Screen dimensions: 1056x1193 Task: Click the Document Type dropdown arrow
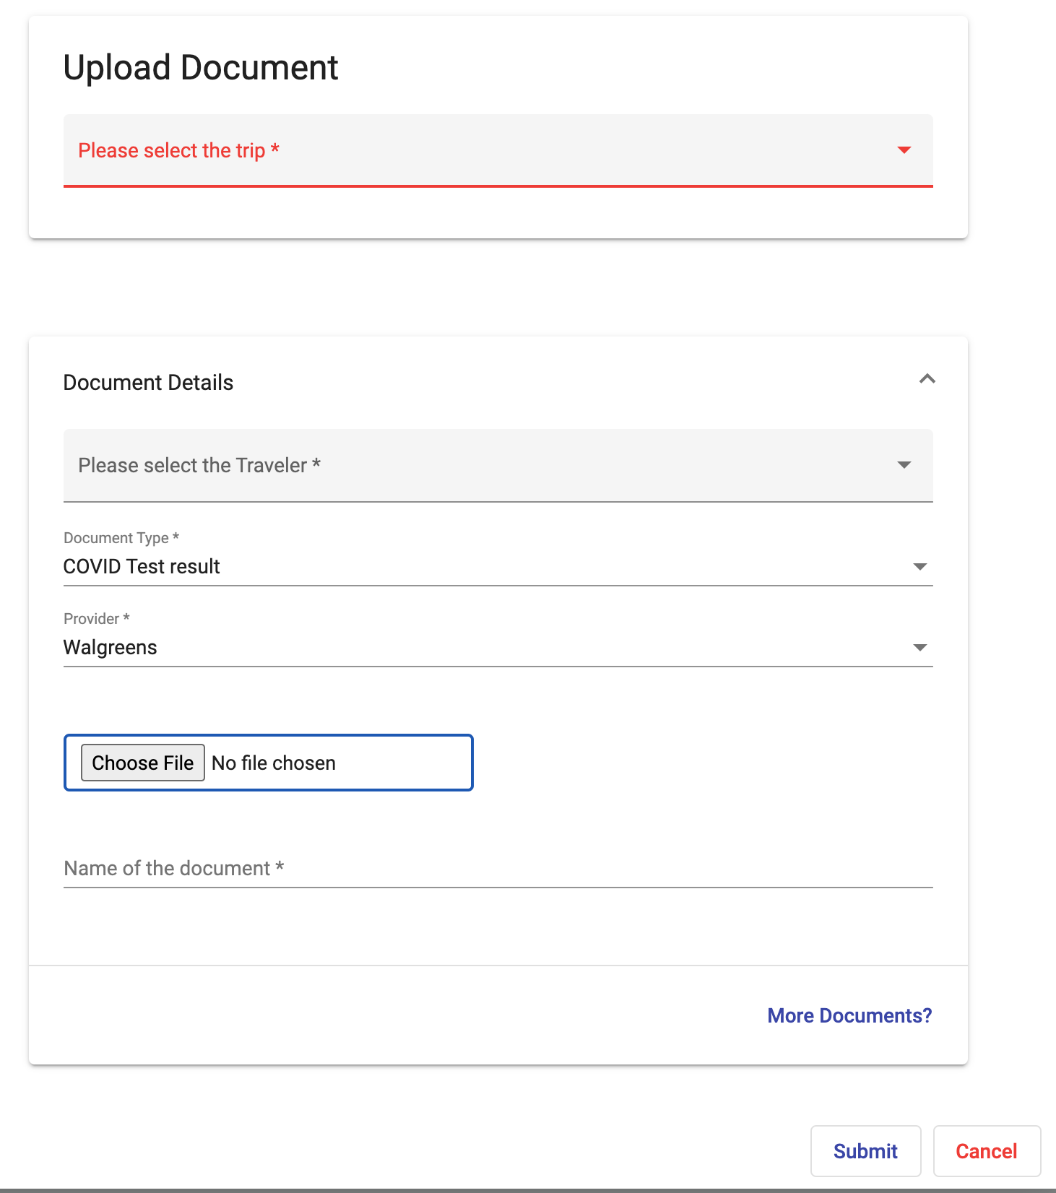click(919, 567)
